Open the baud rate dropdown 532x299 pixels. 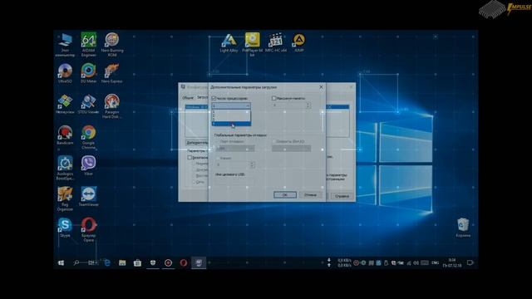point(291,149)
